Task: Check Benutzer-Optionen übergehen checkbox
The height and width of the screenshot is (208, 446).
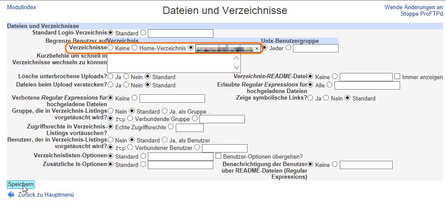Action: click(x=219, y=156)
